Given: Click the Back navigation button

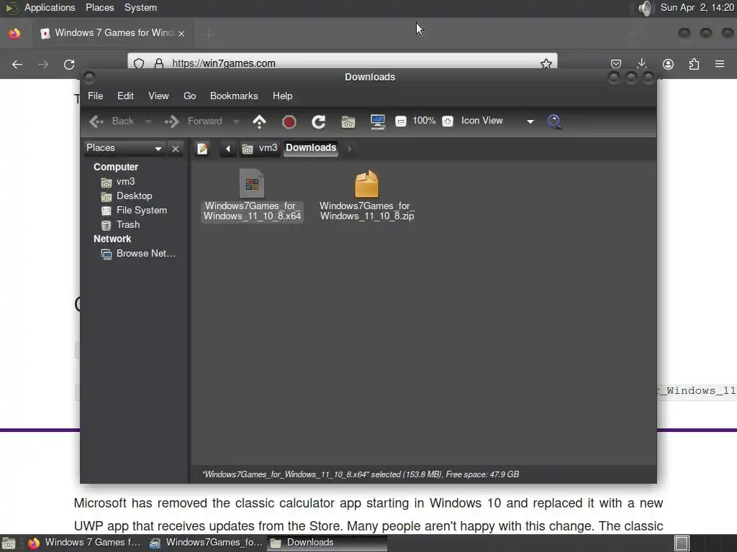Looking at the screenshot, I should [112, 121].
